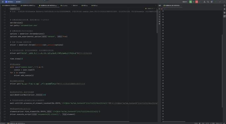This screenshot has height=124, width=226.
Task: Click the 'driver.add_cookie(i)' line
Action: [x=24, y=75]
